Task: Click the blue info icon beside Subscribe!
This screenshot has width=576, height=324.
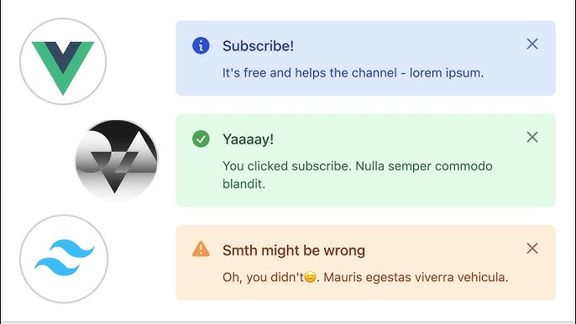Action: click(x=201, y=46)
